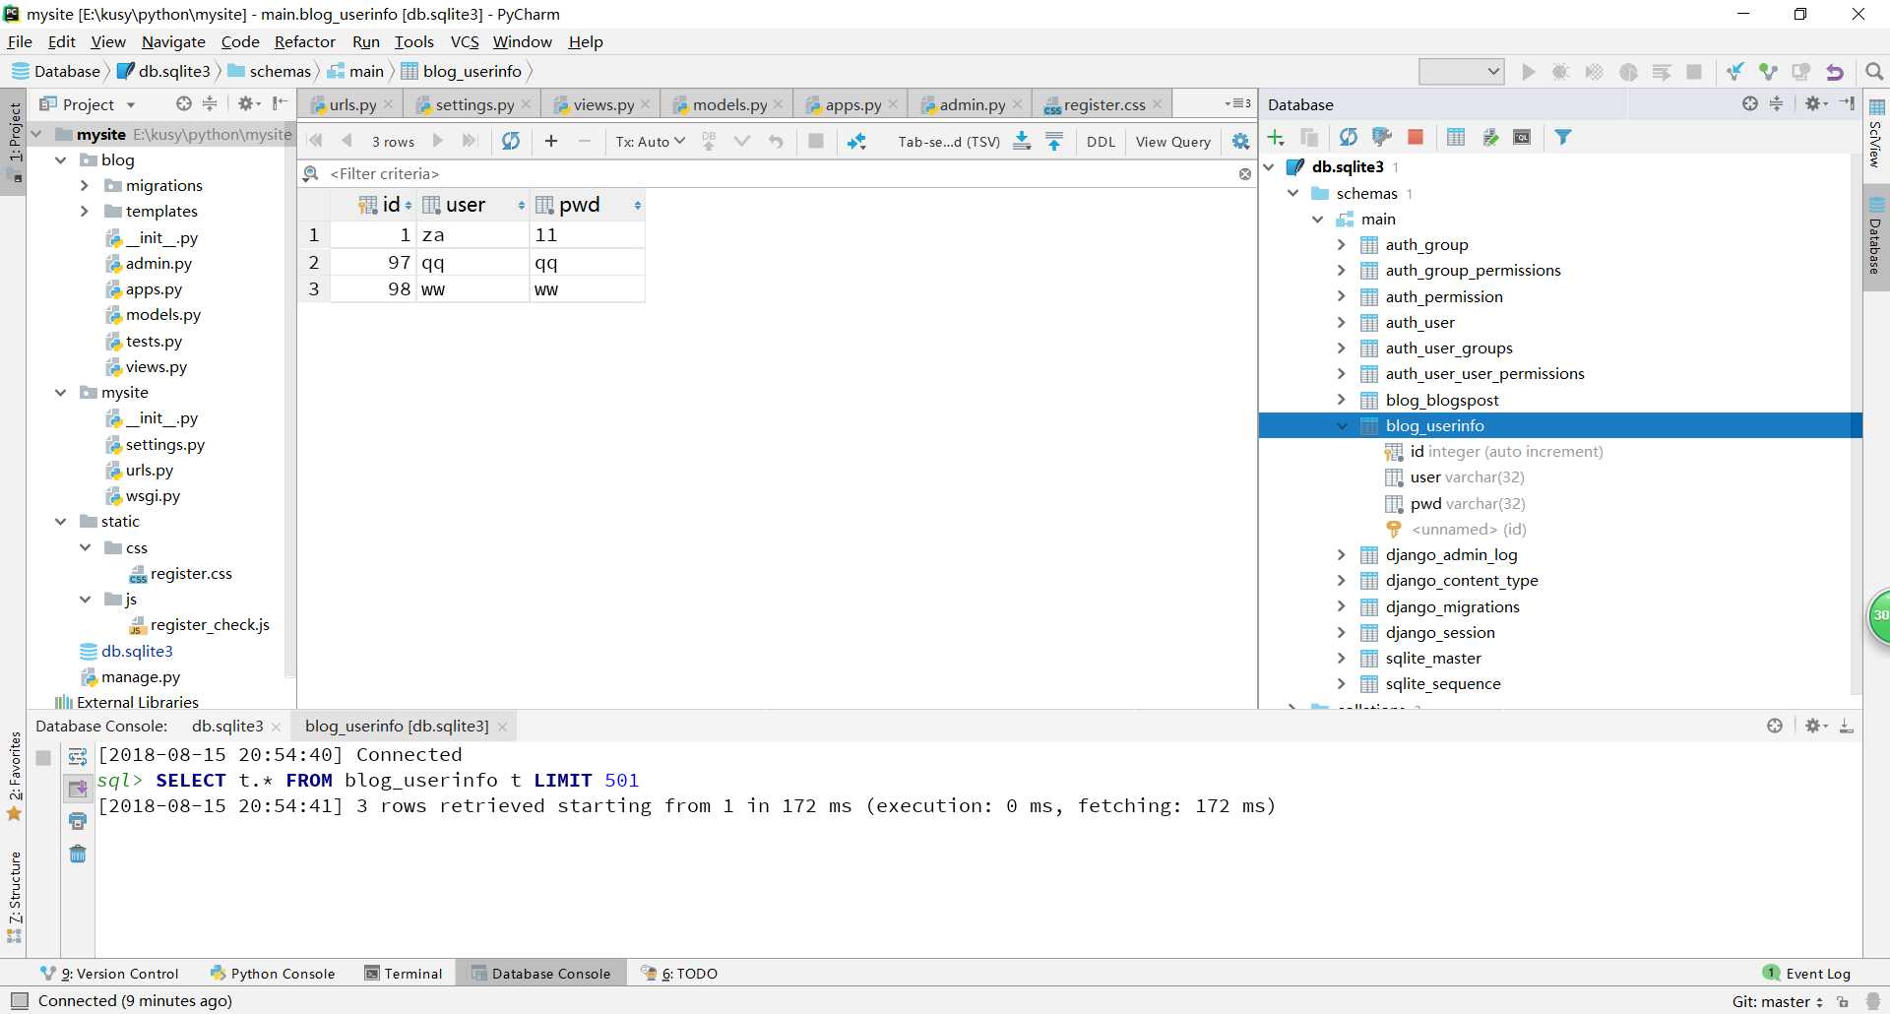Viewport: 1890px width, 1014px height.
Task: Open the run configuration combo box
Action: pyautogui.click(x=1461, y=71)
